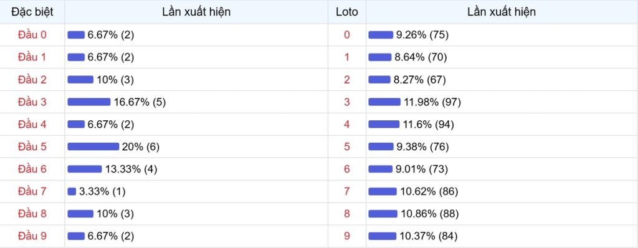Click Loto number 9
Screen dimensions: 638x248
[x=346, y=236]
